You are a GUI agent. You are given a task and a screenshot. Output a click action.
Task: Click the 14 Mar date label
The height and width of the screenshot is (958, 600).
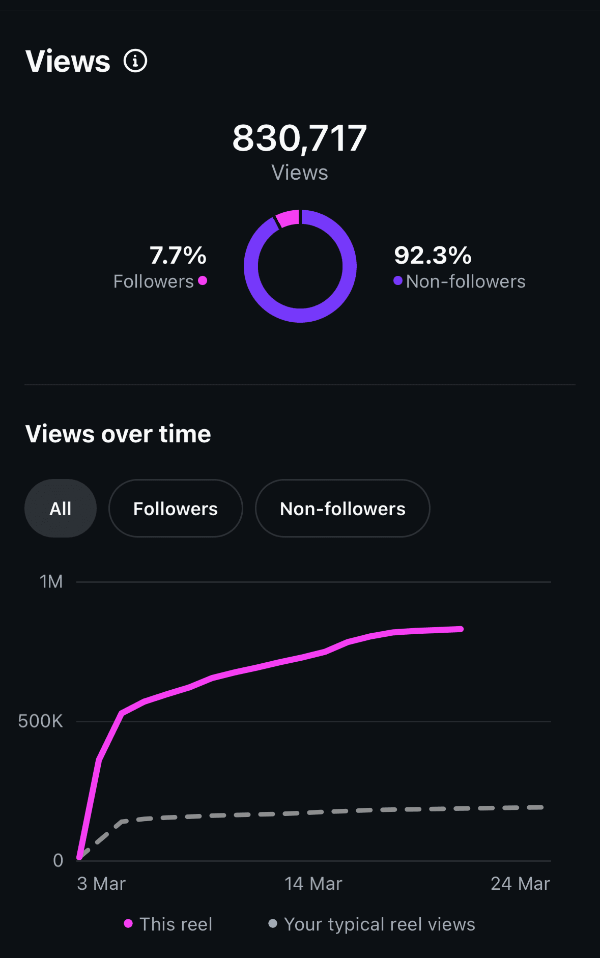point(313,884)
